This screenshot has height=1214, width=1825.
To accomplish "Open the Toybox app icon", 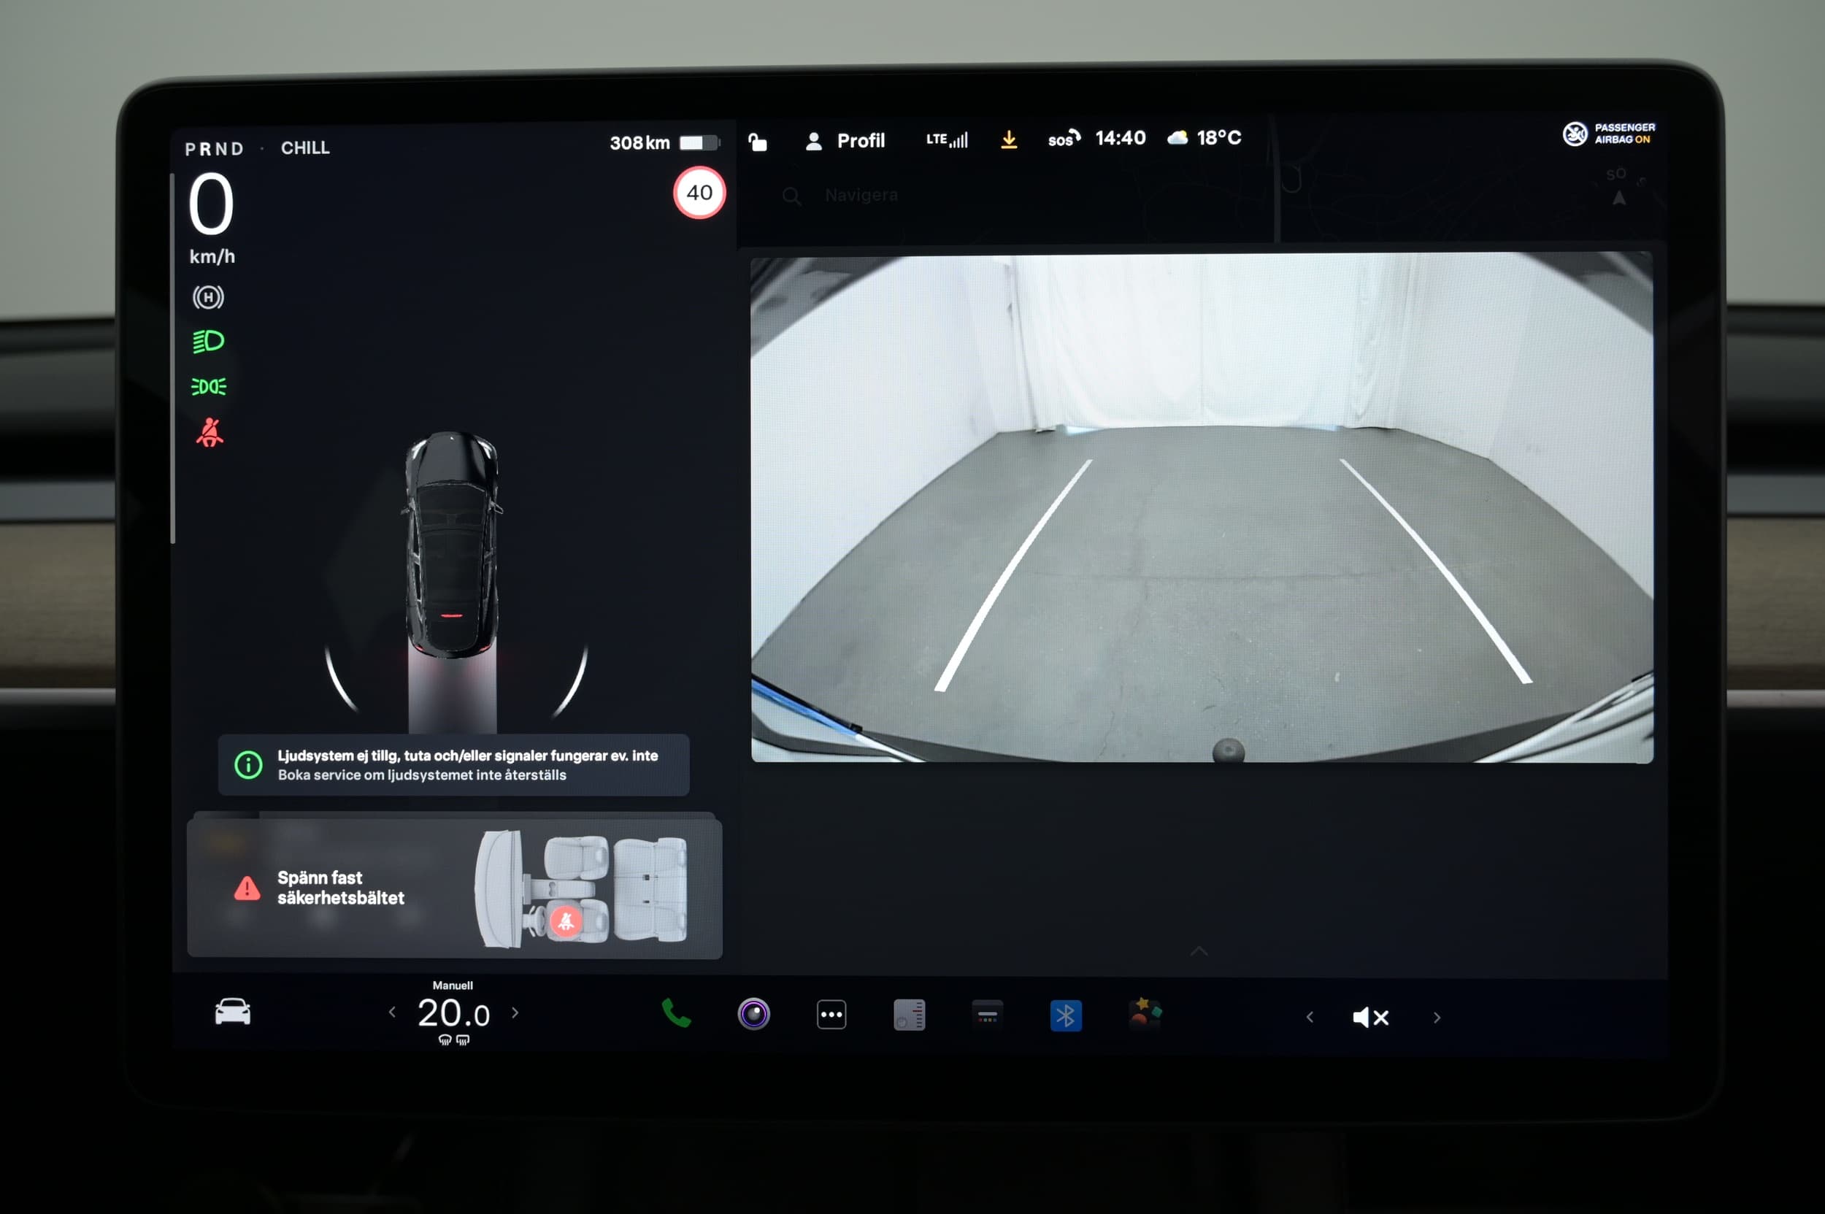I will (x=1145, y=1014).
